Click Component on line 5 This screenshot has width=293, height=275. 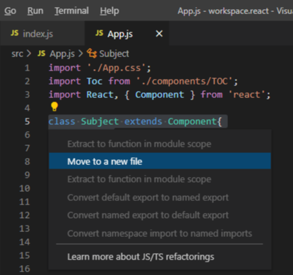(x=192, y=121)
